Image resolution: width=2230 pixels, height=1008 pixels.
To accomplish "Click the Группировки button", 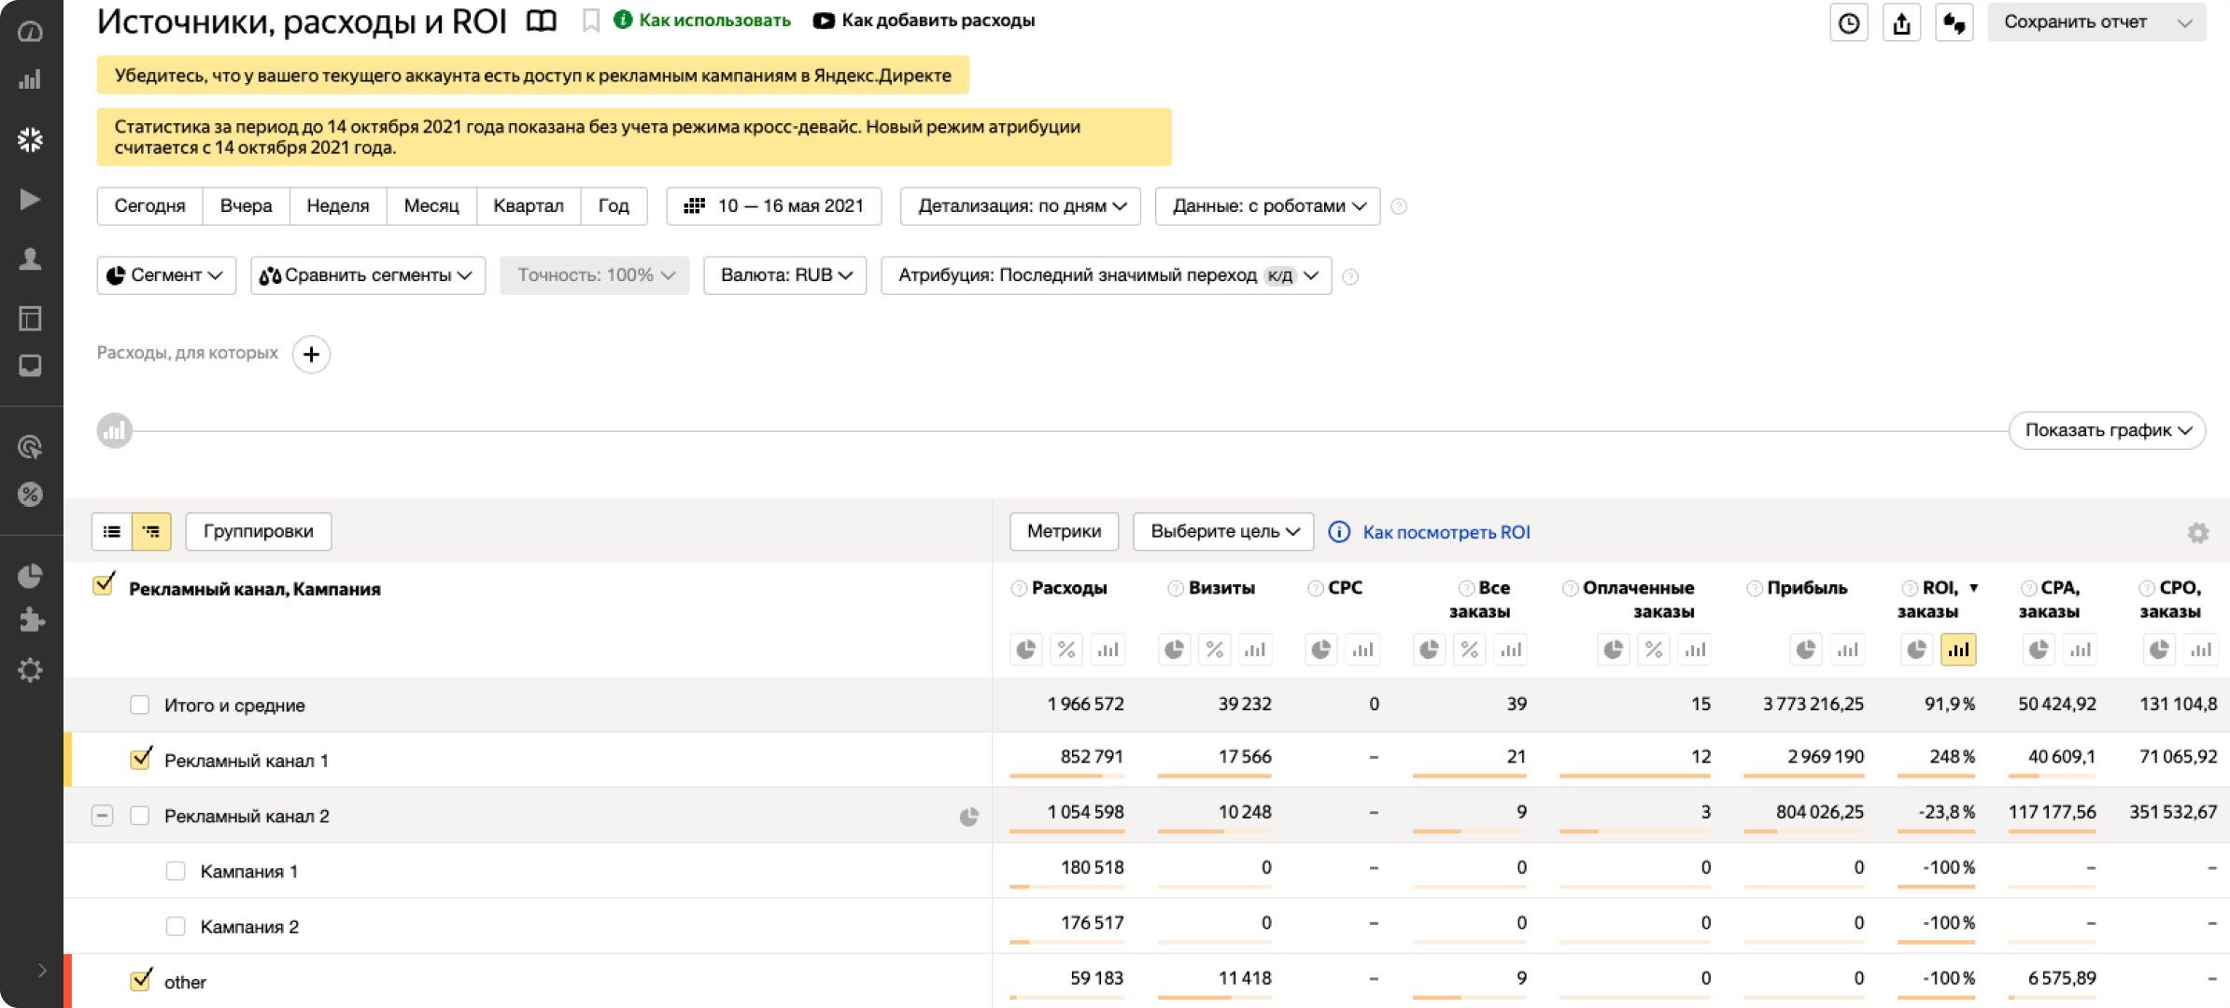I will [x=258, y=531].
